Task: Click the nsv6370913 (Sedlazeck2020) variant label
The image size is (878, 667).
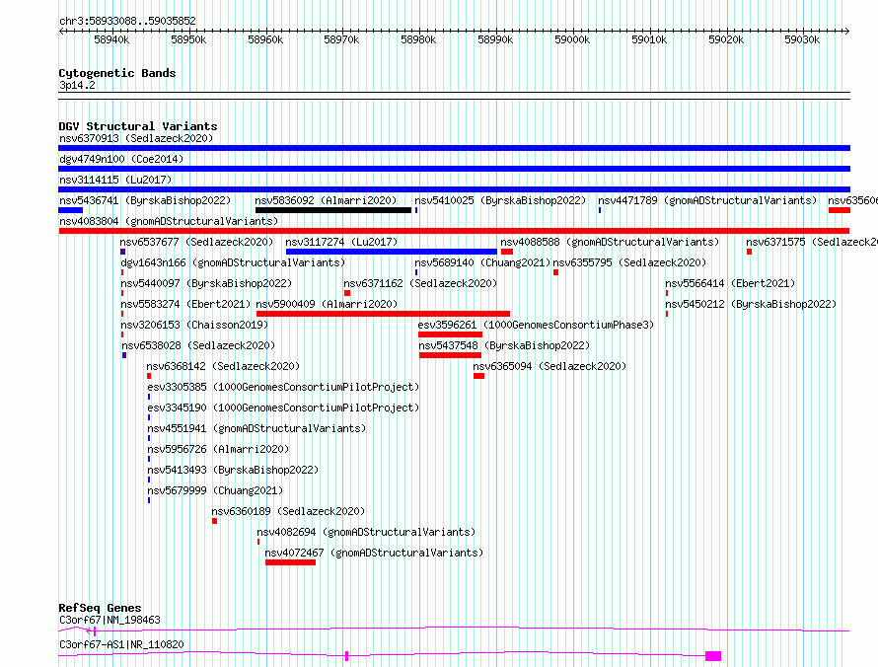Action: [x=136, y=138]
